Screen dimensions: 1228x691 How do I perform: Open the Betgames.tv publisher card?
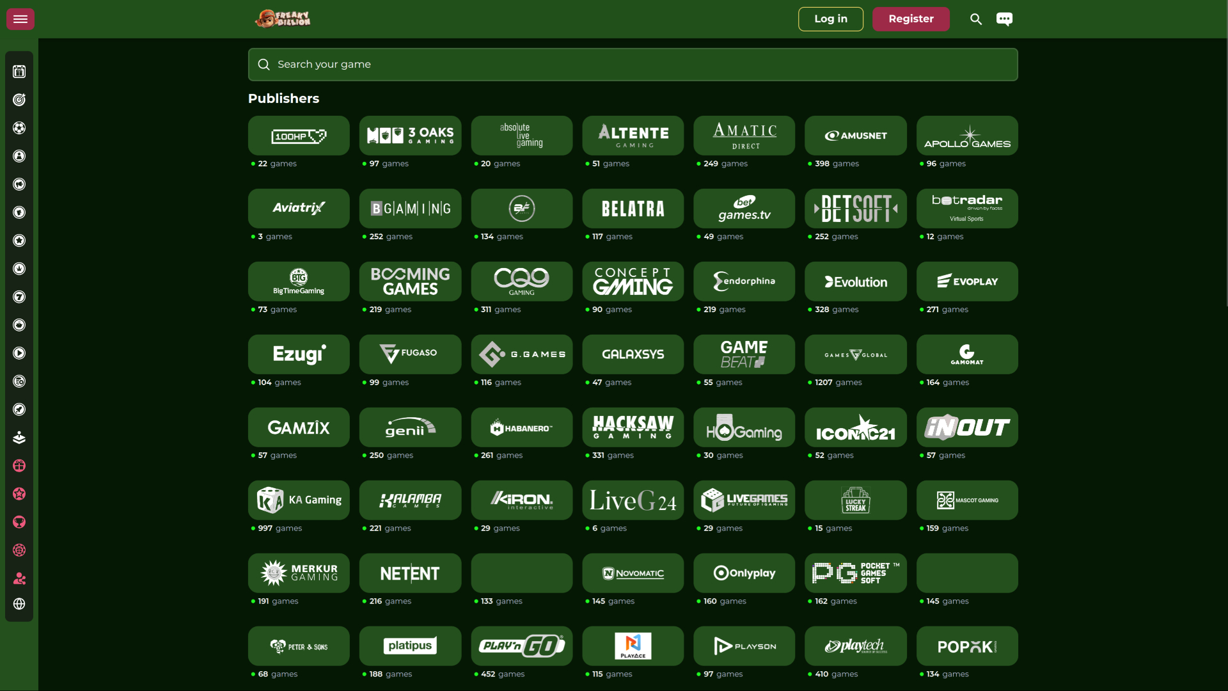(x=744, y=209)
